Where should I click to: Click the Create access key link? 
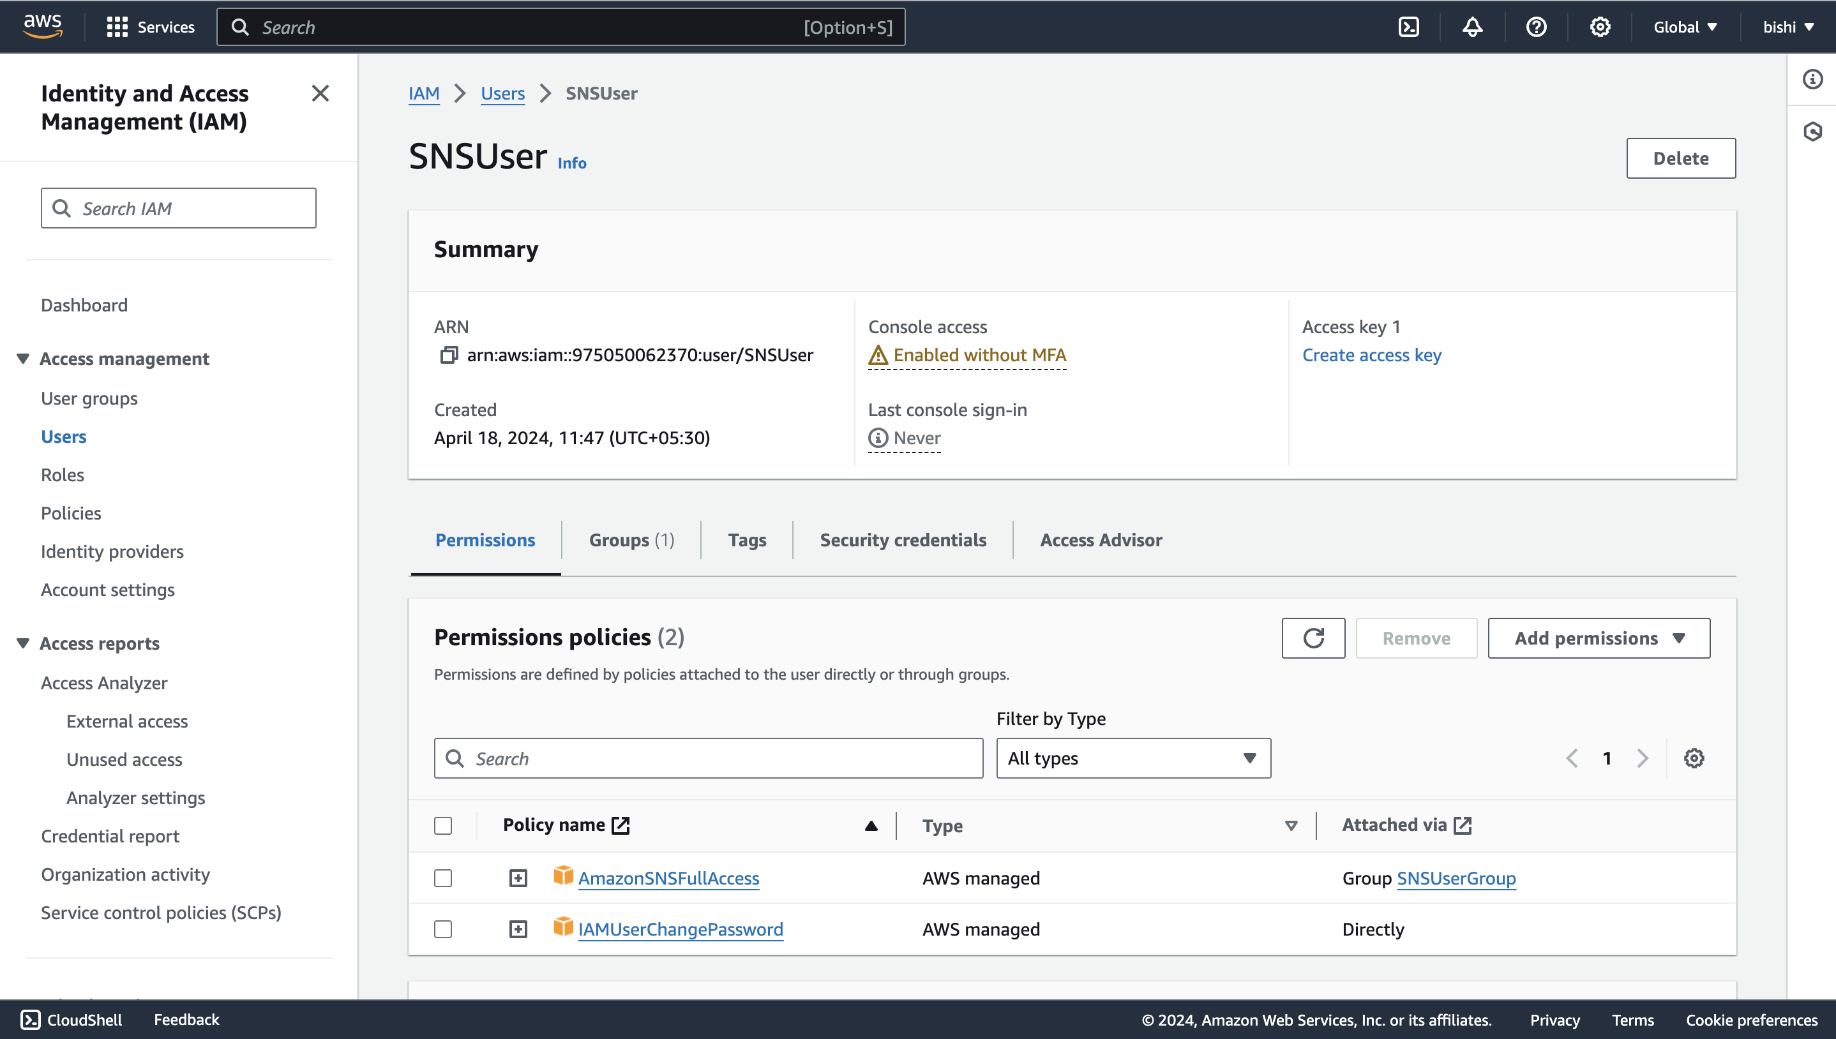pos(1371,355)
